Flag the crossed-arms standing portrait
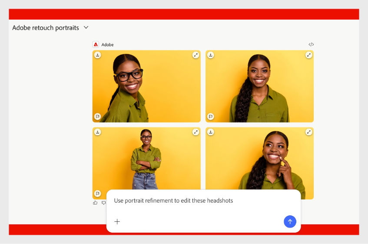Screen dimensions: 368x244 98,193
